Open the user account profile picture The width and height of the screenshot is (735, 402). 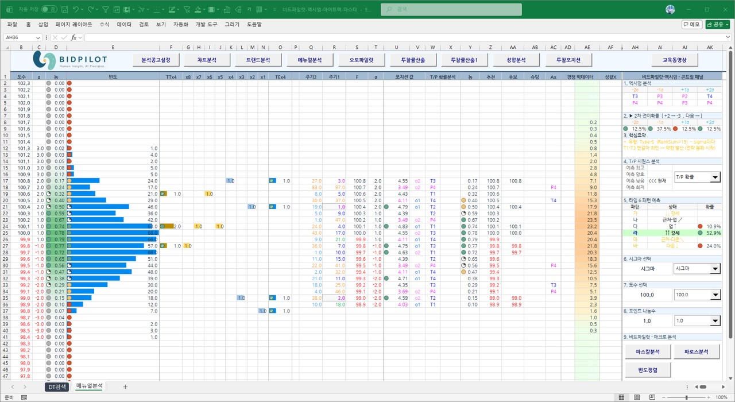pos(670,9)
